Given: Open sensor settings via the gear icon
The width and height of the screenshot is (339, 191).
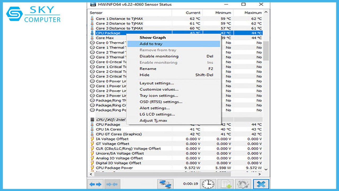Looking at the screenshot, I should click(x=242, y=184).
